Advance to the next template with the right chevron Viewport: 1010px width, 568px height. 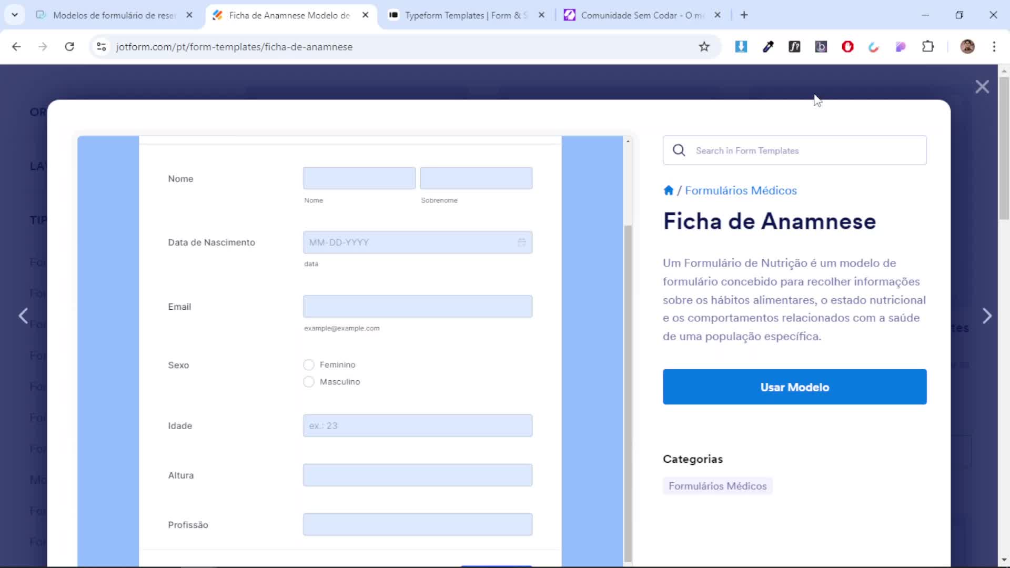tap(987, 316)
